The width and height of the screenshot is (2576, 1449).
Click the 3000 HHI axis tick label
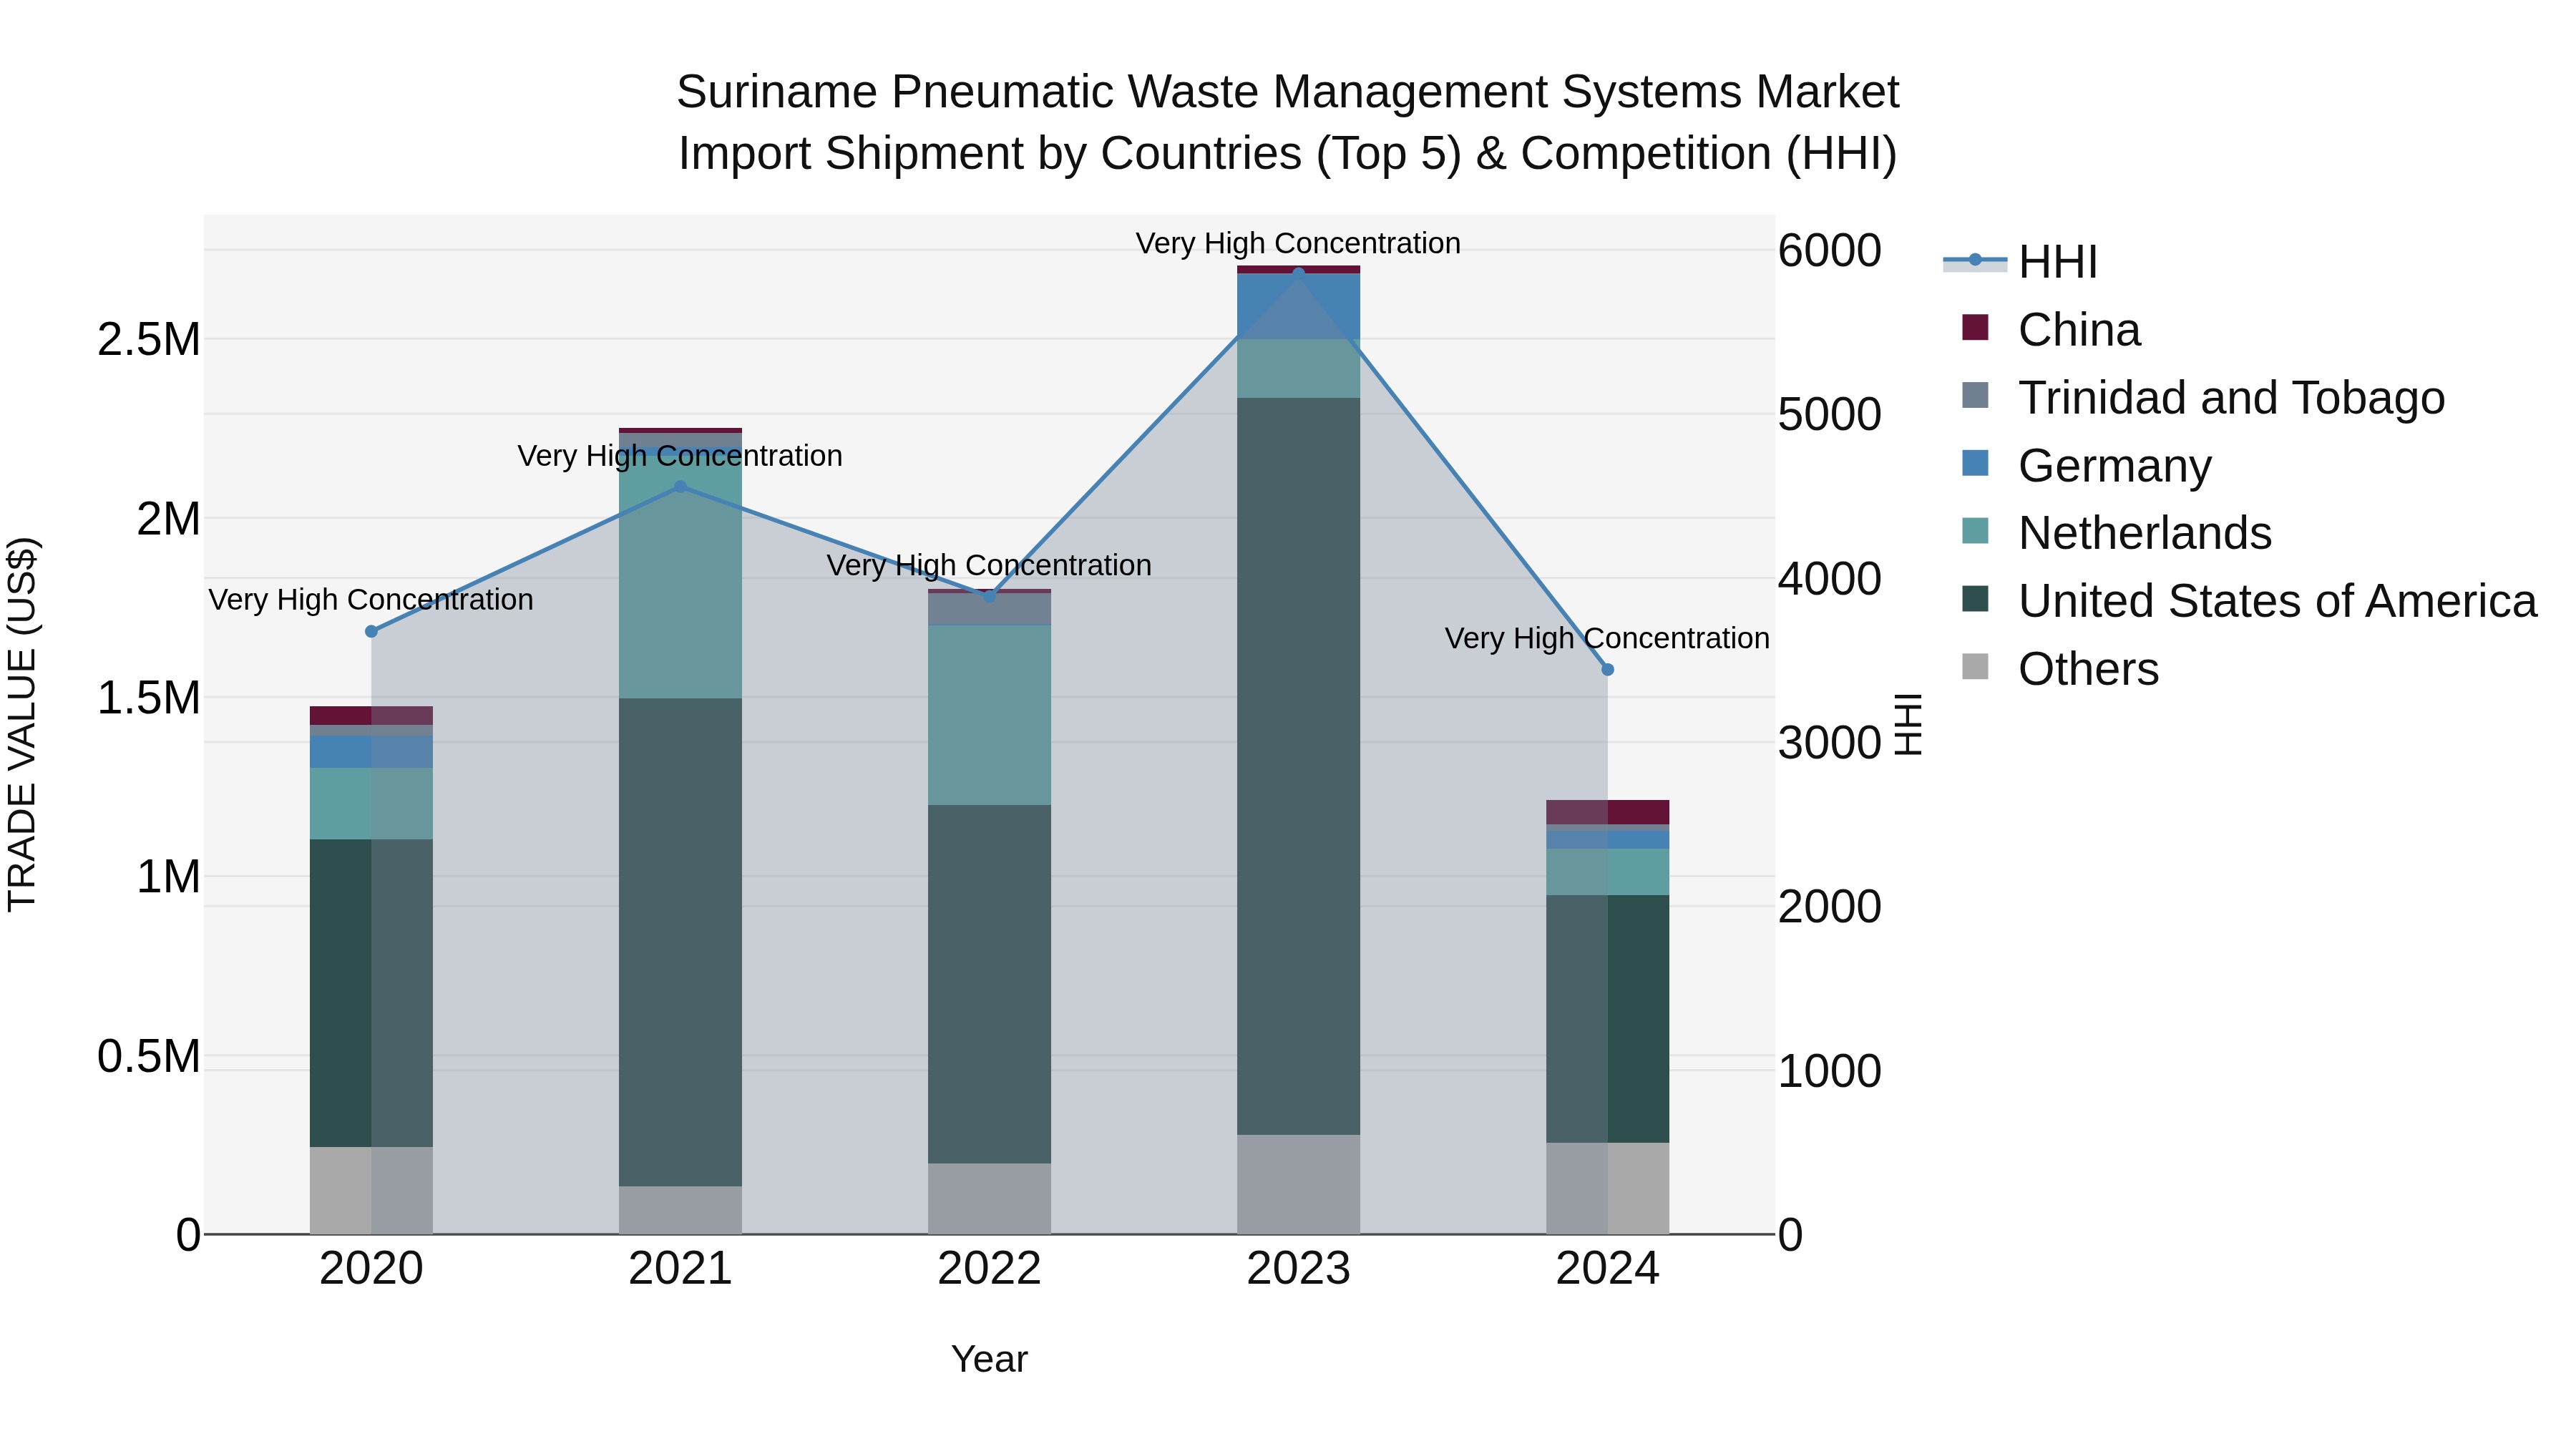[x=1830, y=743]
